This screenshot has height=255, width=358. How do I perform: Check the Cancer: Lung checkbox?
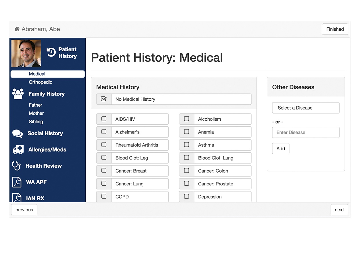104,183
